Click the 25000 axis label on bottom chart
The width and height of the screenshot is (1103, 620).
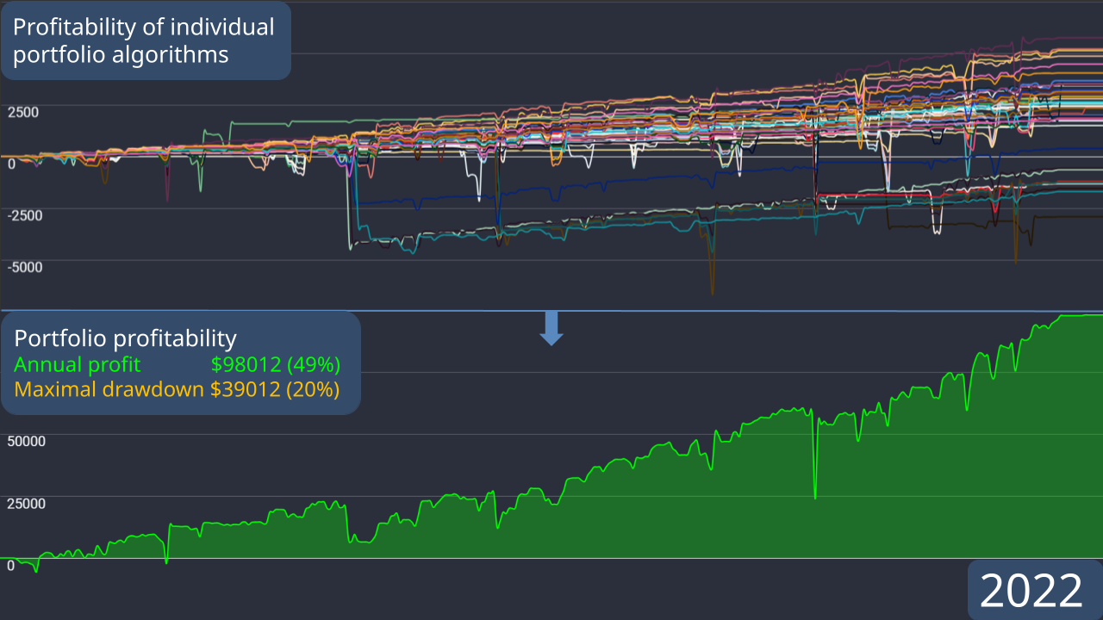point(27,503)
